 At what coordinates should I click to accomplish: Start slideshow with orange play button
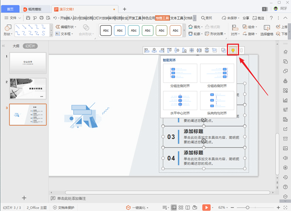tap(206, 207)
